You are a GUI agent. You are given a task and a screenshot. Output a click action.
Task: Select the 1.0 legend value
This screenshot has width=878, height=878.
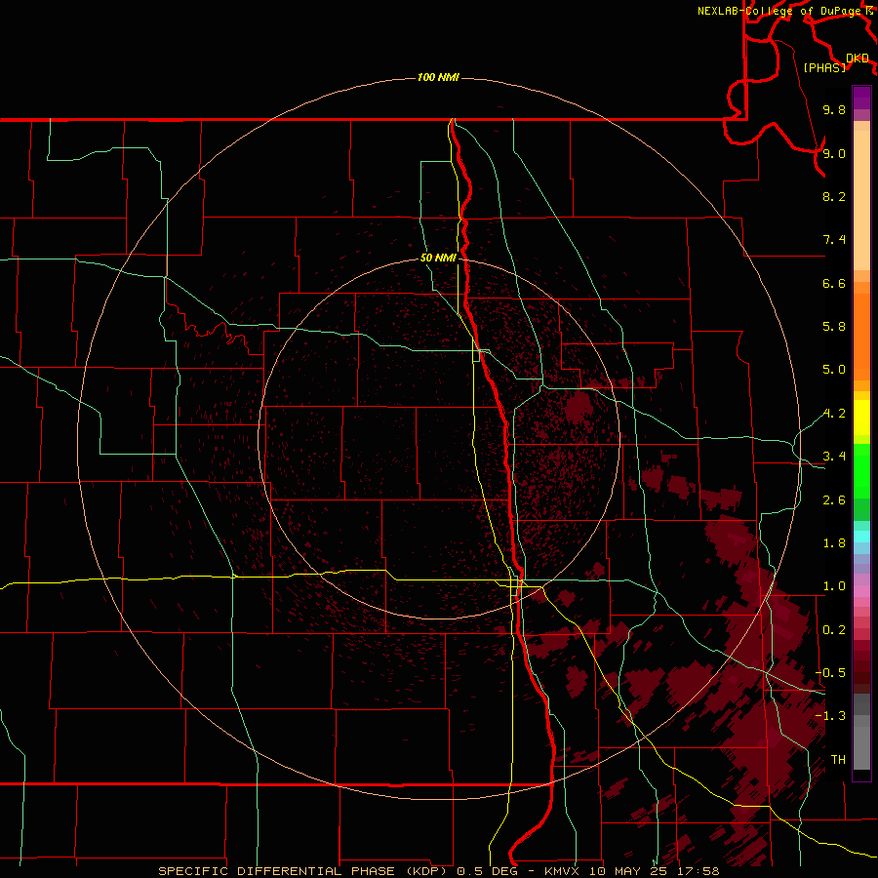(834, 586)
